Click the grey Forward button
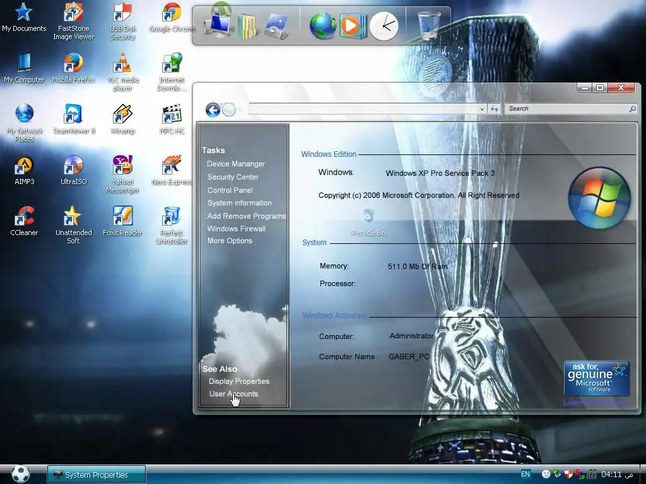Viewport: 646px width, 484px height. [228, 110]
